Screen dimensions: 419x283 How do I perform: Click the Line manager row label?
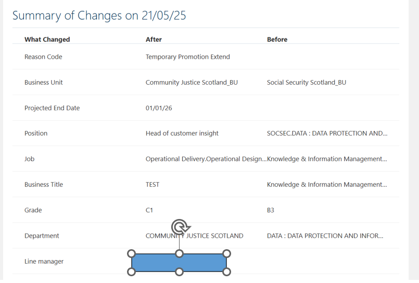click(44, 261)
